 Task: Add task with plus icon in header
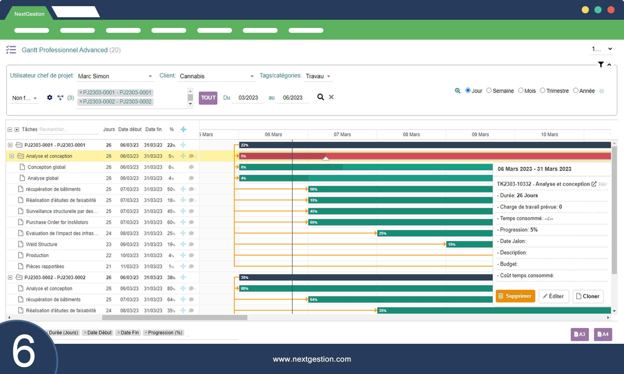(183, 129)
